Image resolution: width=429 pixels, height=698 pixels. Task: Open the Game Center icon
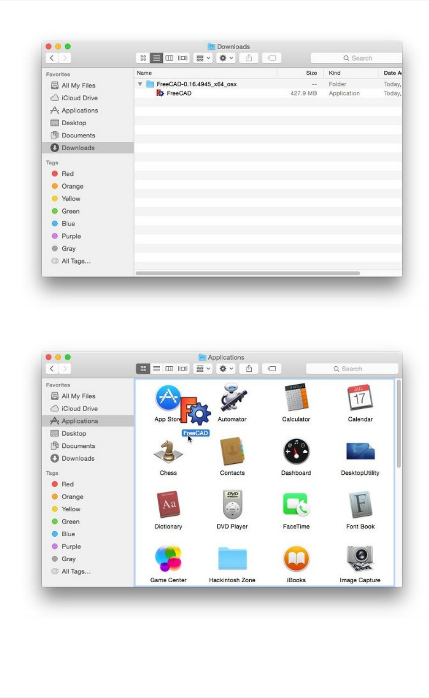click(x=168, y=559)
